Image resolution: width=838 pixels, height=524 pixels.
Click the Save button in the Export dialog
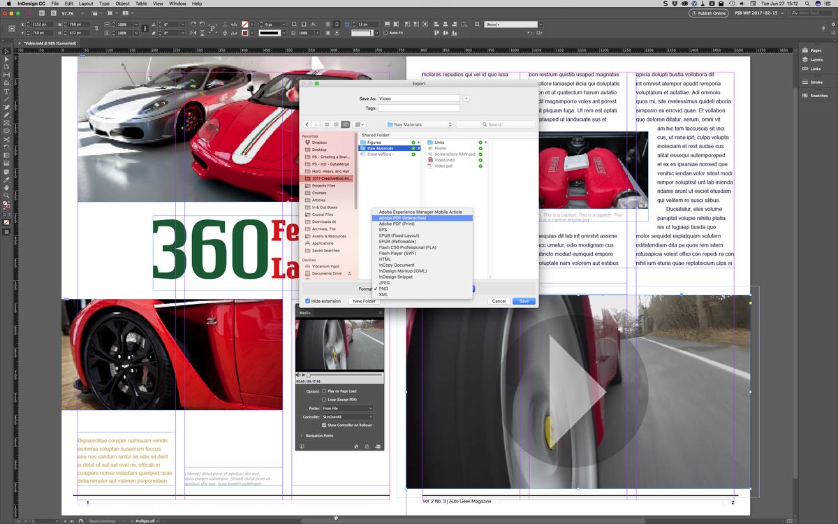523,300
